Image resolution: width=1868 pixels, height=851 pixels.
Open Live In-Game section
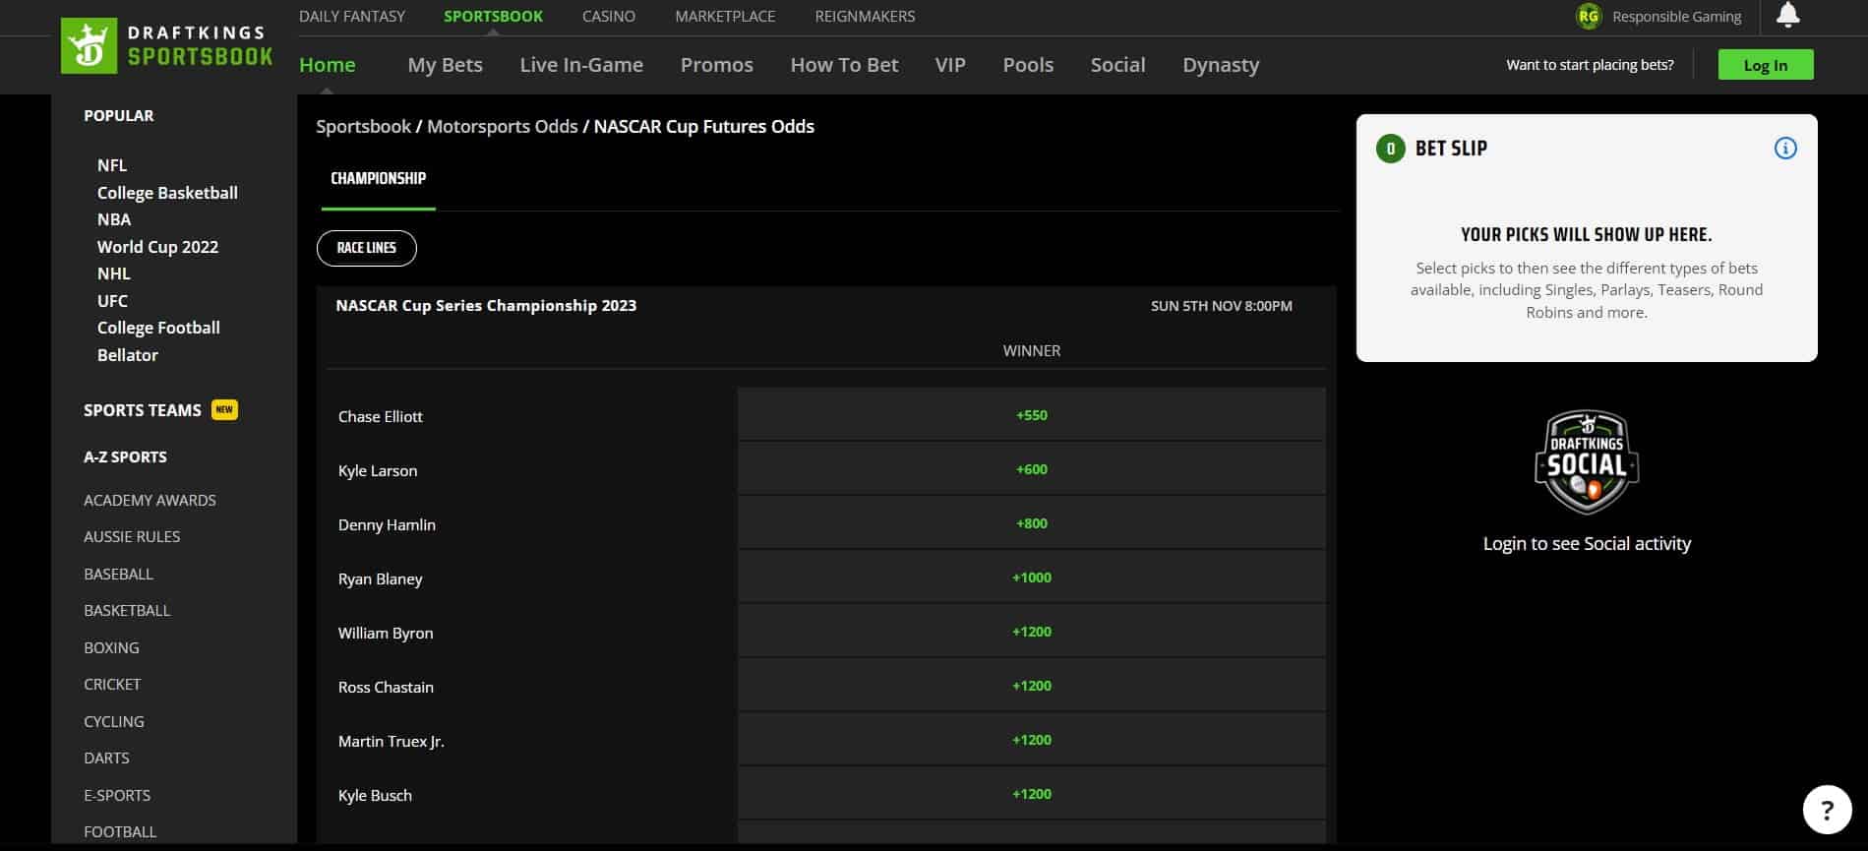[581, 65]
